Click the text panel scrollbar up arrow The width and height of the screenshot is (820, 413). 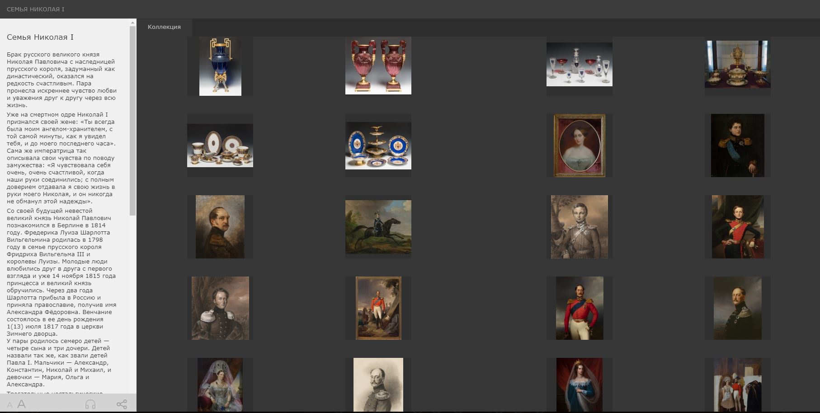point(133,23)
